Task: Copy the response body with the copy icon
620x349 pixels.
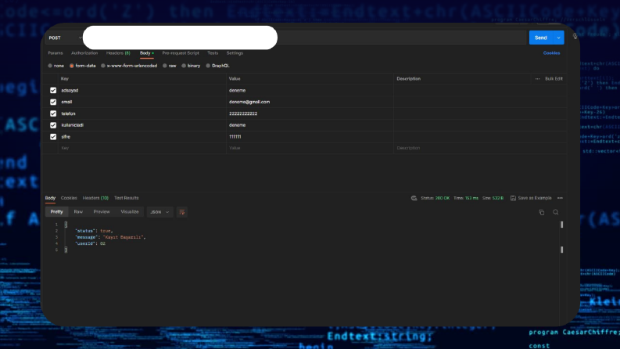Action: [x=541, y=213]
